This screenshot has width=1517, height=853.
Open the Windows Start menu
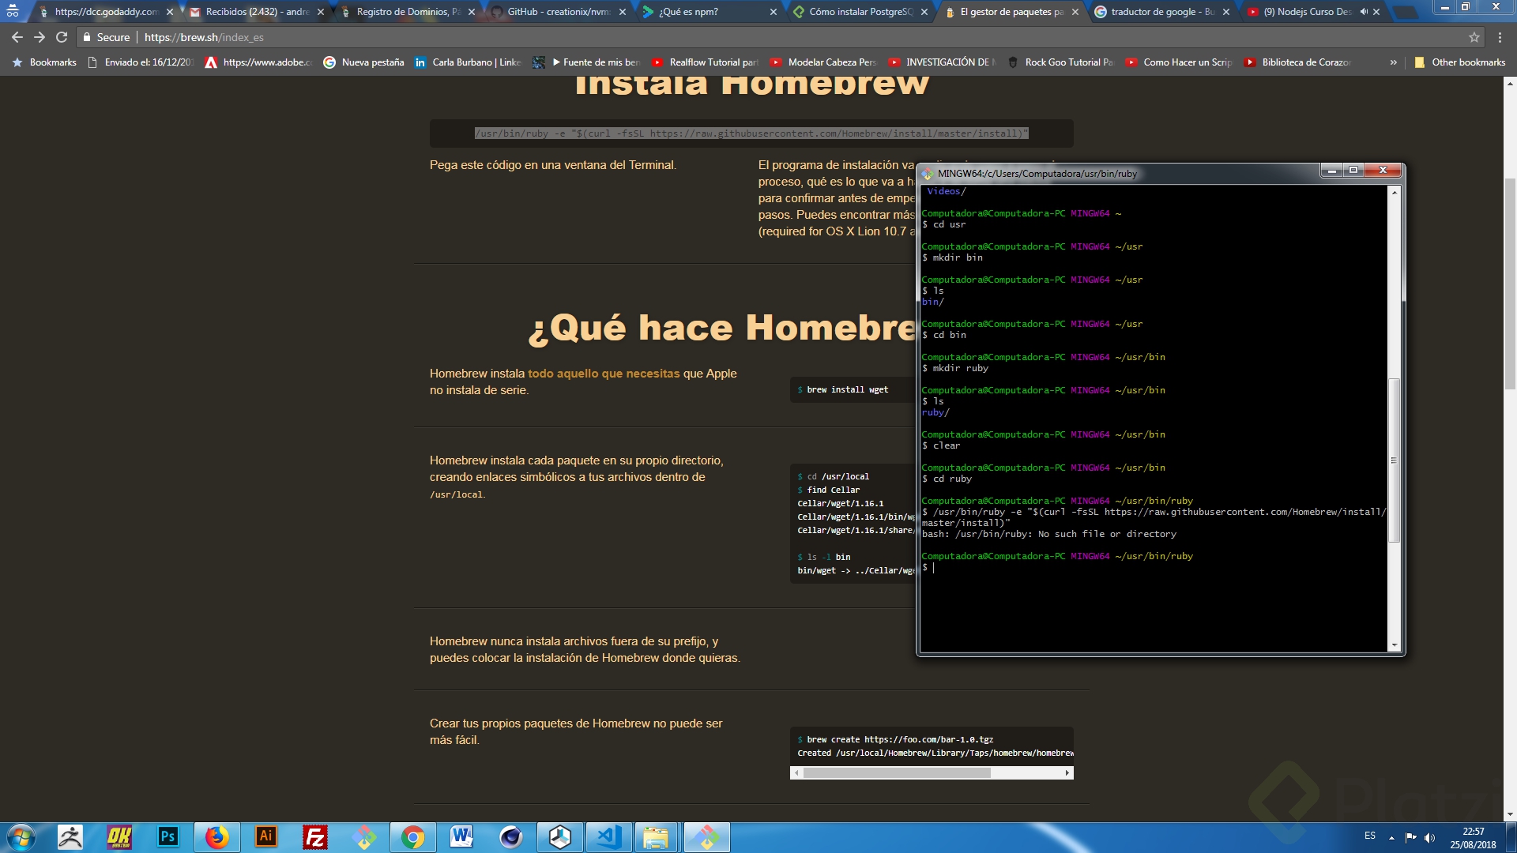(x=21, y=837)
